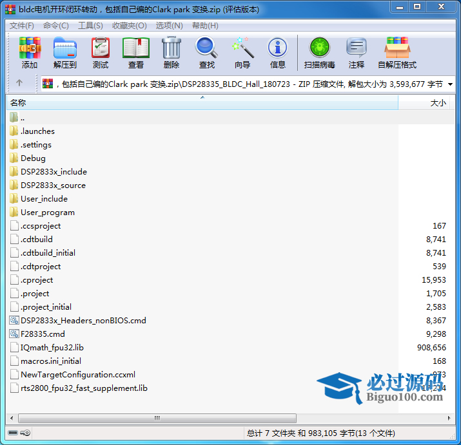Select the IQmath_fpu32.lib file
The height and width of the screenshot is (445, 461).
tap(52, 347)
